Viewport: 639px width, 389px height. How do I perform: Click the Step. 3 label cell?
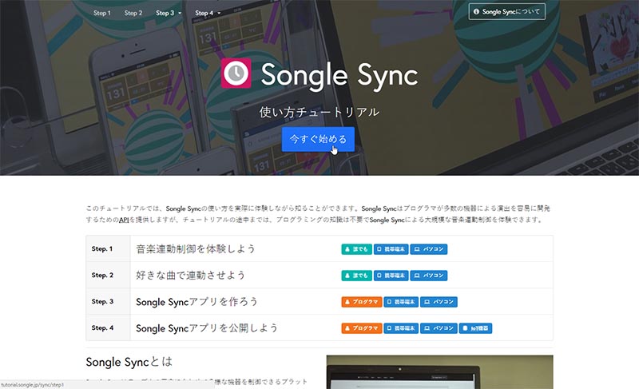pos(108,302)
